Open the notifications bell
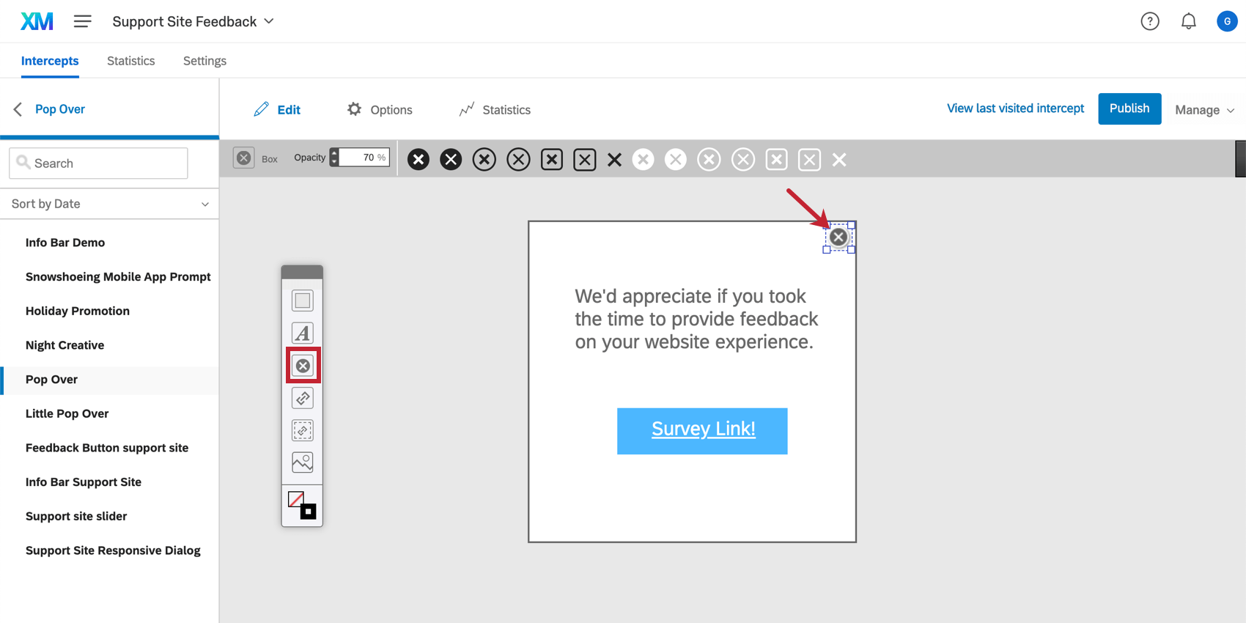Screen dimensions: 1246x623 (1189, 21)
